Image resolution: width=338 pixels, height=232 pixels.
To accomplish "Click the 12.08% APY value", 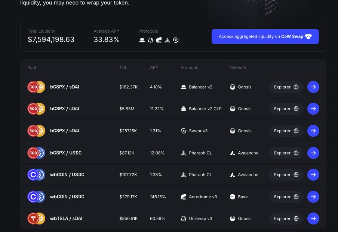I will [157, 153].
